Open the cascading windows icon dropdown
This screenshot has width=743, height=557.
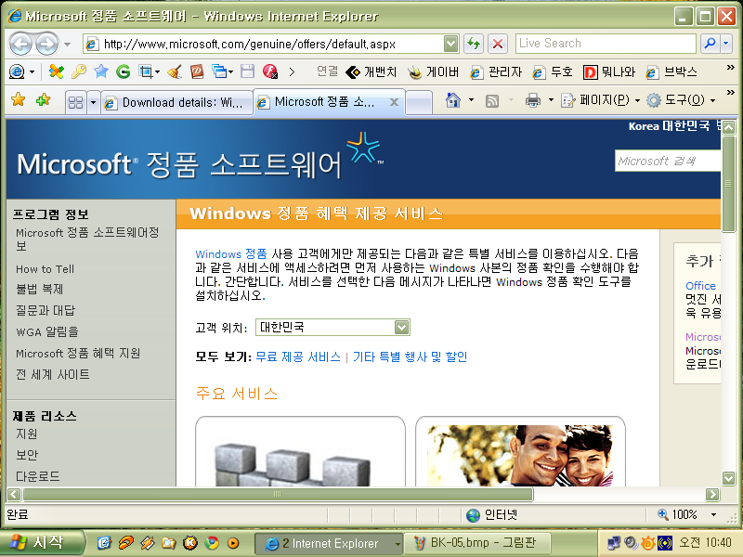(230, 72)
